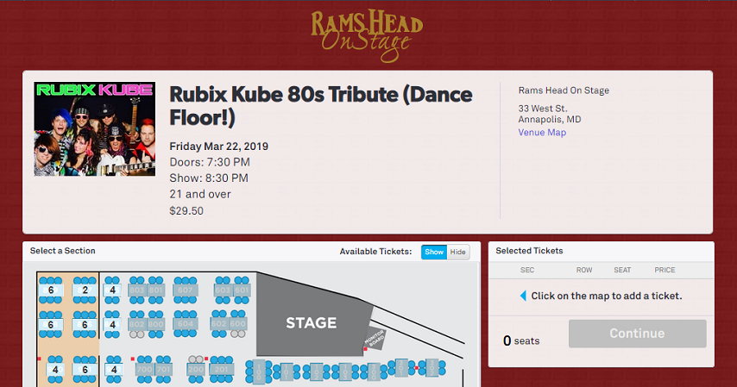Click the STAGE area on the map
Image resolution: width=737 pixels, height=387 pixels.
coord(312,322)
